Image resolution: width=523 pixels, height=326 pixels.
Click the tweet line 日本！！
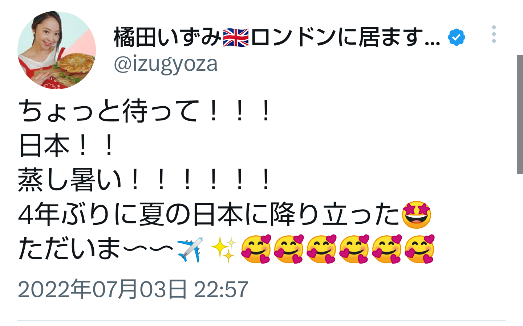click(x=66, y=145)
